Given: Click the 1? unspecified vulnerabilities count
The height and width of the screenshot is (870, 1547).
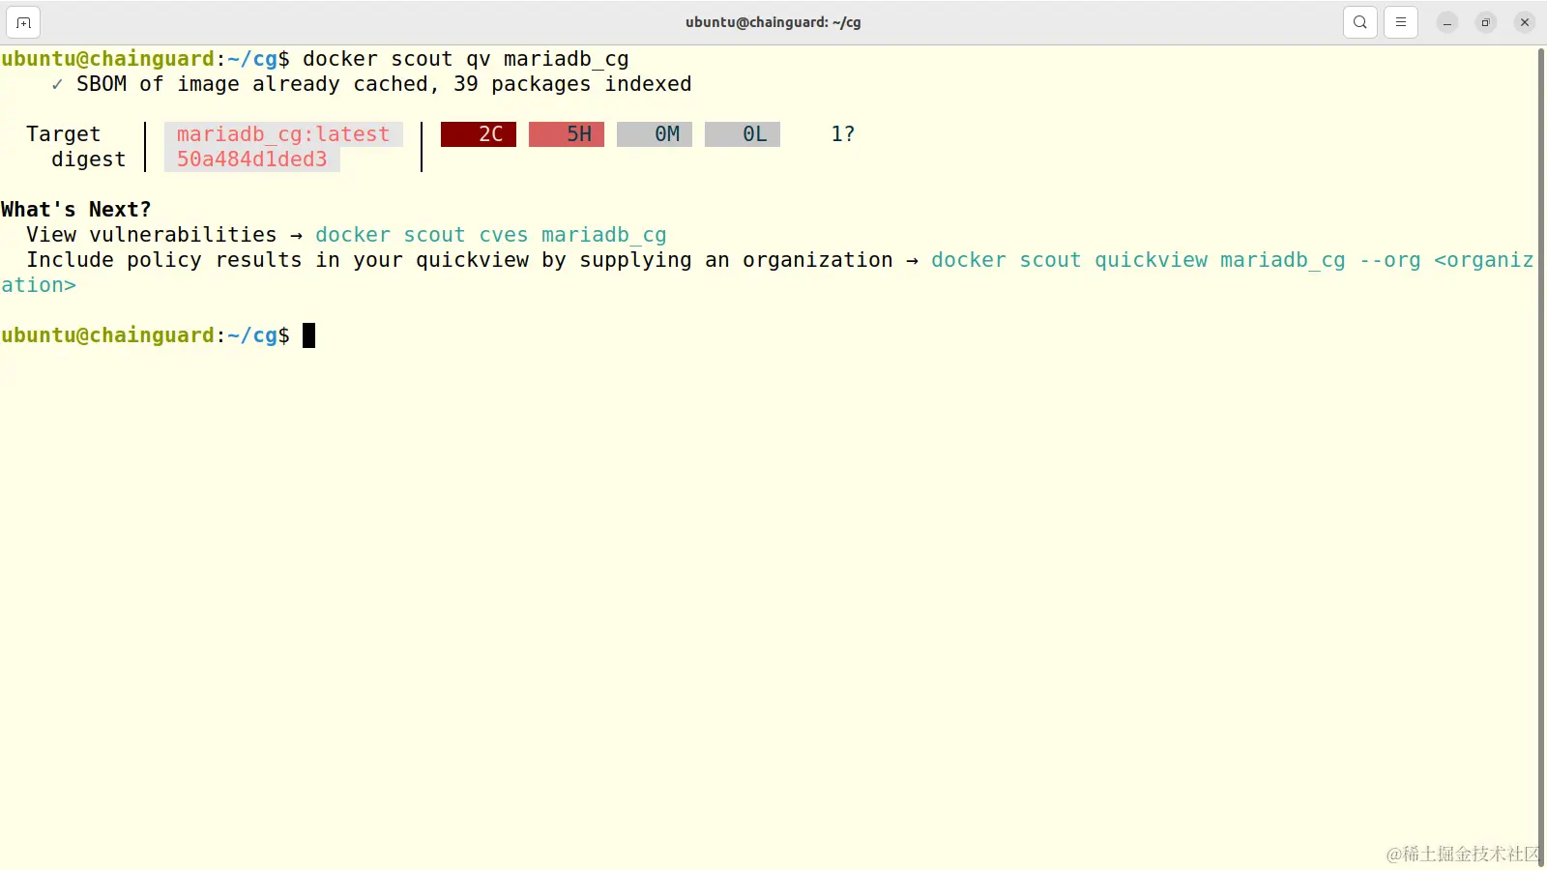Looking at the screenshot, I should tap(843, 134).
